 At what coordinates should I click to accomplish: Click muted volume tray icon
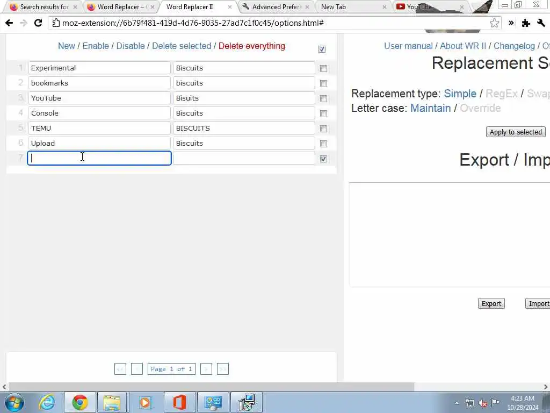[x=483, y=403]
